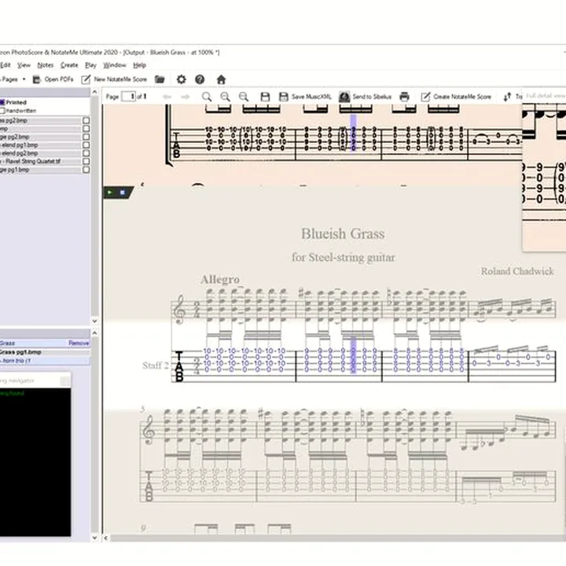The image size is (566, 566).
Task: Tick the checkbox for elend pg1.bmp
Action: (x=86, y=145)
